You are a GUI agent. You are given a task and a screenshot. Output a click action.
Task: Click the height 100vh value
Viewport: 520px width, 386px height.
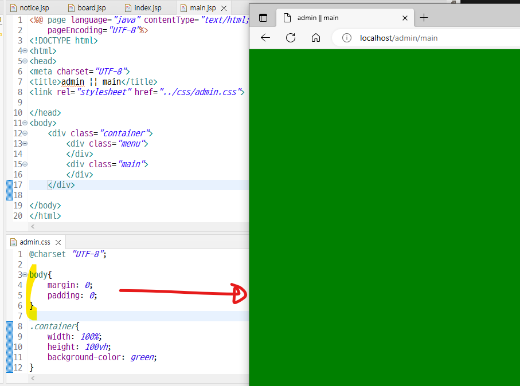click(x=96, y=347)
